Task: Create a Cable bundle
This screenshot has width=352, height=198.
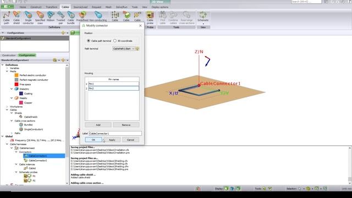Action: (71, 18)
